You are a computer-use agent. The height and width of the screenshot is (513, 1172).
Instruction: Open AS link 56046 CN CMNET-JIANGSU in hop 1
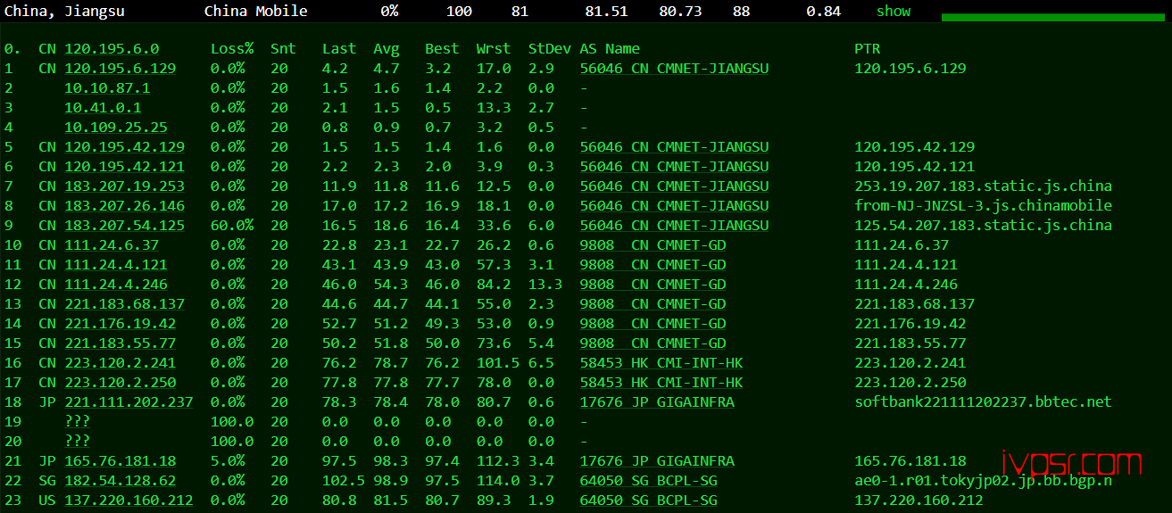tap(674, 69)
